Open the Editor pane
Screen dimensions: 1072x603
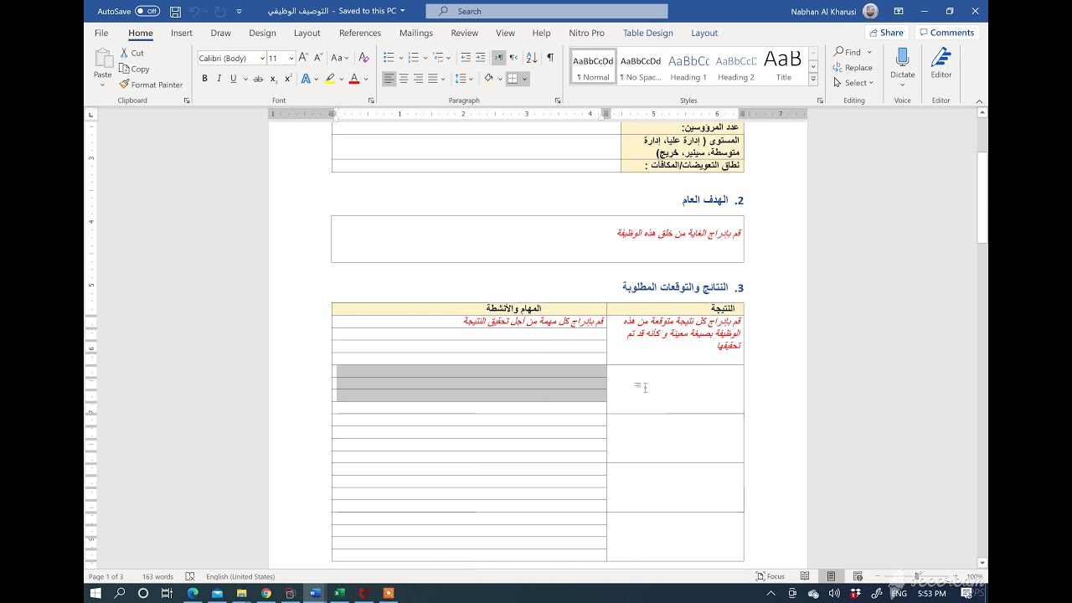(941, 64)
